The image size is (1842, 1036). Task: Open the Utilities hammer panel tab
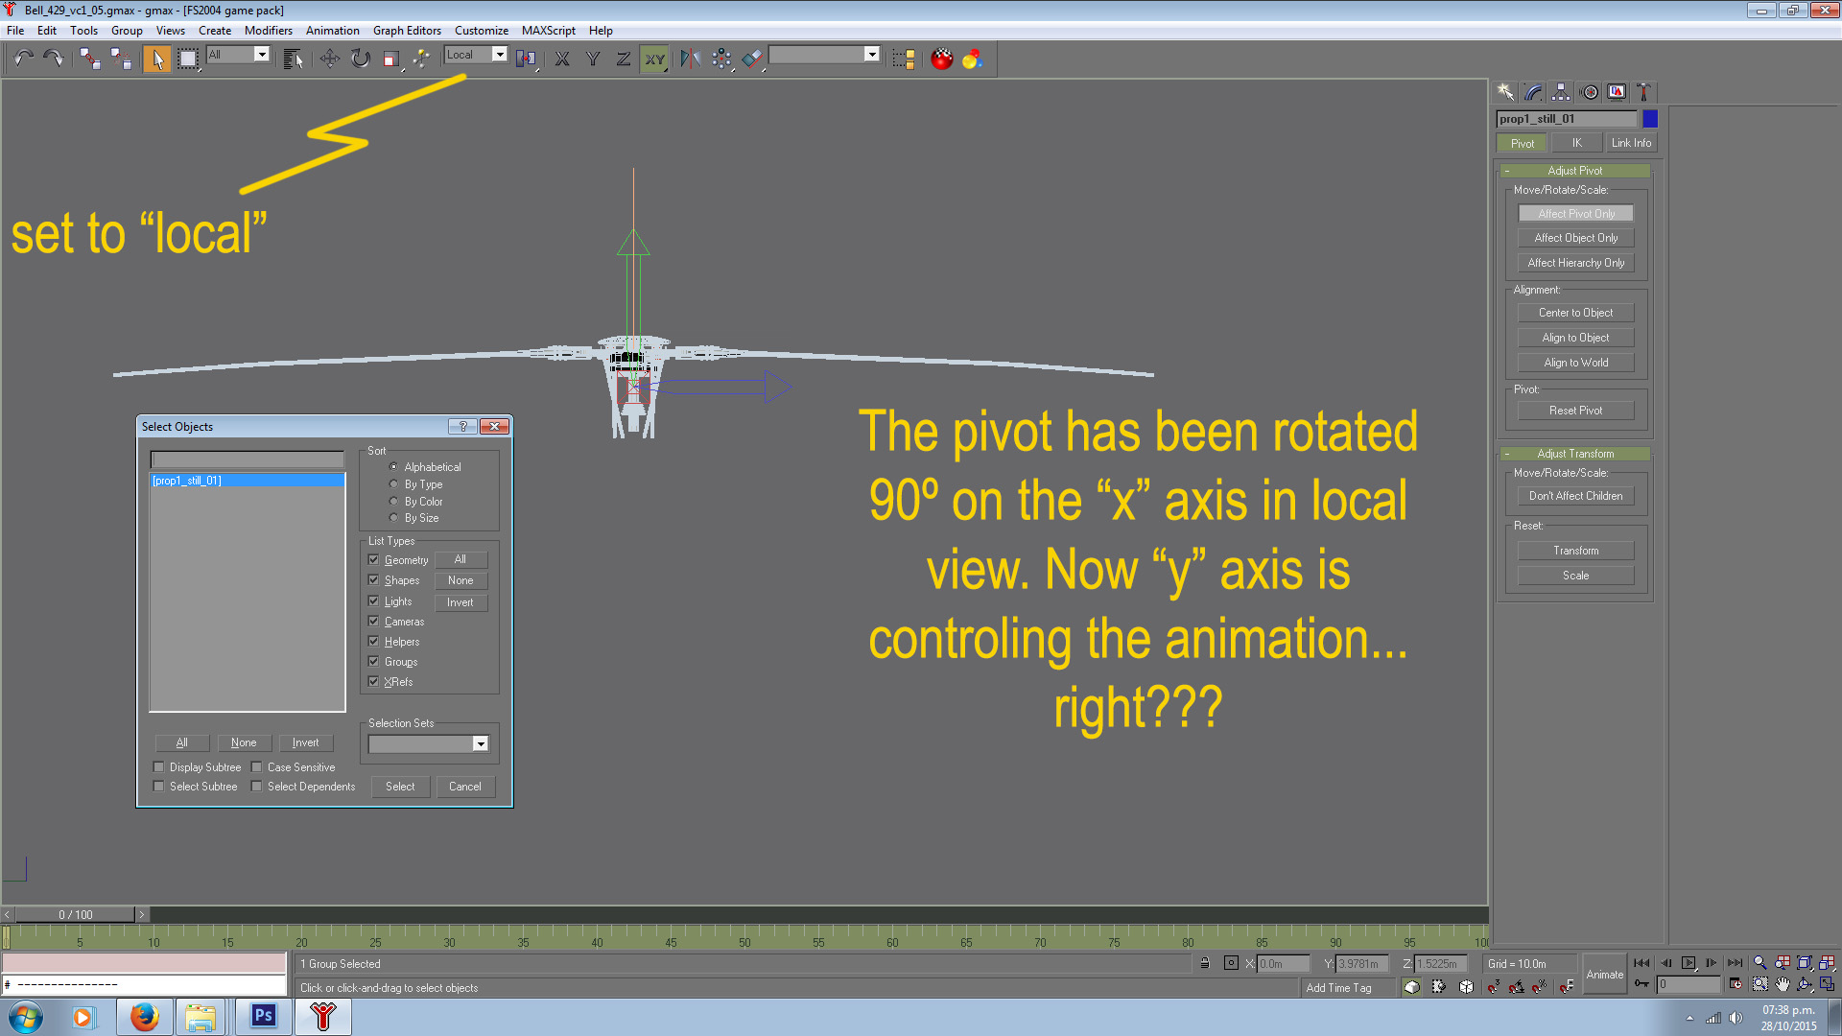coord(1643,92)
